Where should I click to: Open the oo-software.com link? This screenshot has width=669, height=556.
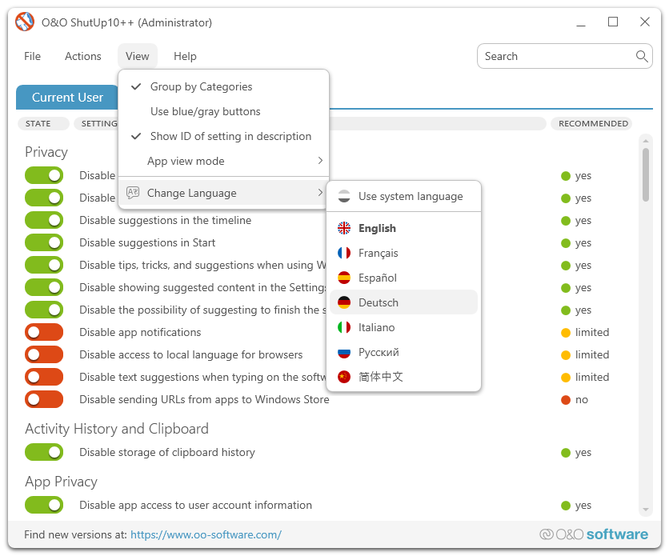tap(206, 534)
